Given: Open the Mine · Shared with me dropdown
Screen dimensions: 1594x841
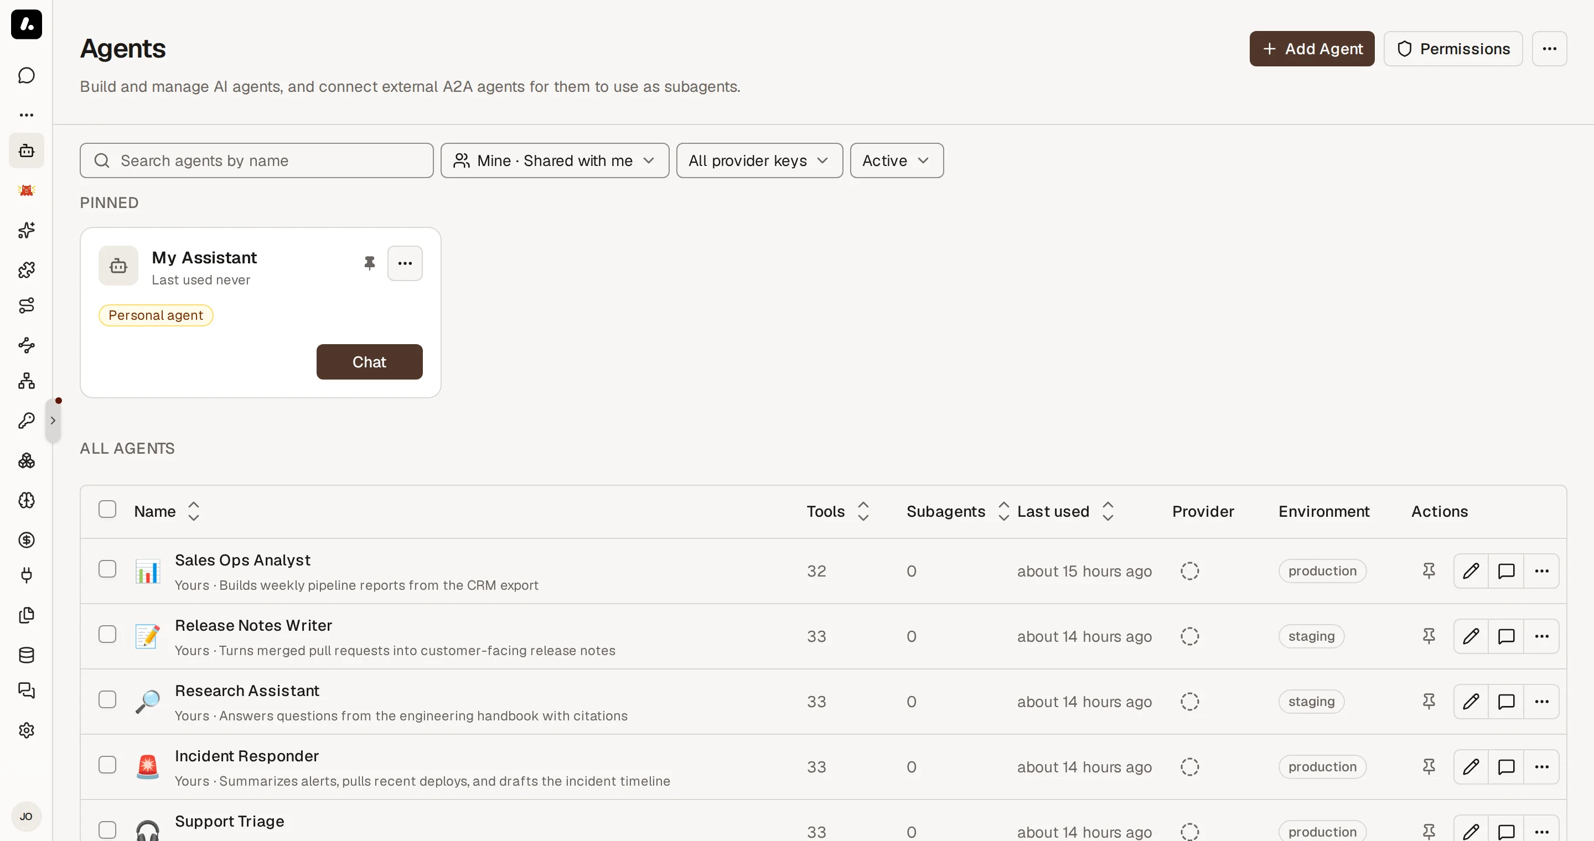Looking at the screenshot, I should tap(555, 161).
